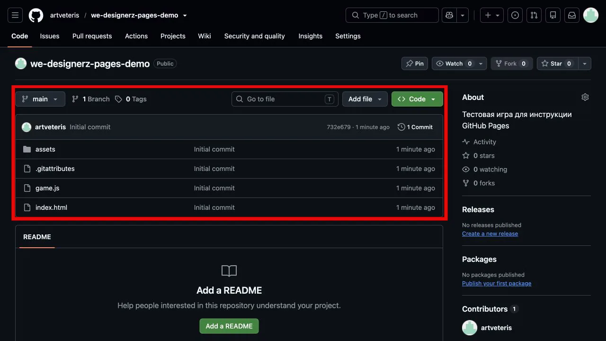Expand the Copilot dropdown arrow

tap(463, 15)
